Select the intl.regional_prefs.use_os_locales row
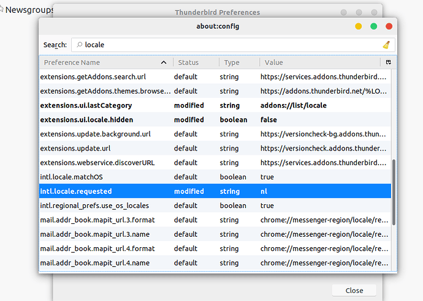 tap(215, 206)
